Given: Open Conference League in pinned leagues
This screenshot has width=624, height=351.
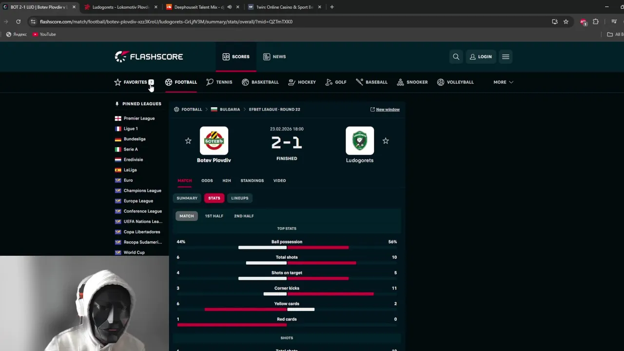Looking at the screenshot, I should (x=138, y=211).
